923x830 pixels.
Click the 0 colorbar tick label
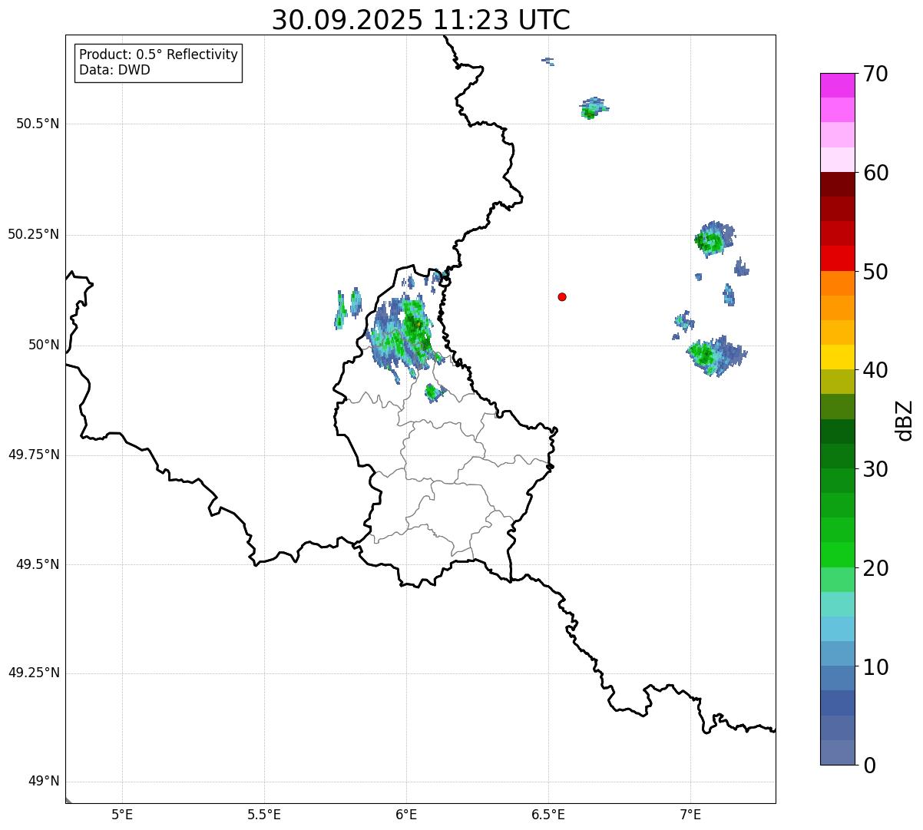coord(869,766)
